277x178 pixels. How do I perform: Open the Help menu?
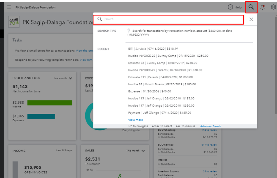point(235,7)
